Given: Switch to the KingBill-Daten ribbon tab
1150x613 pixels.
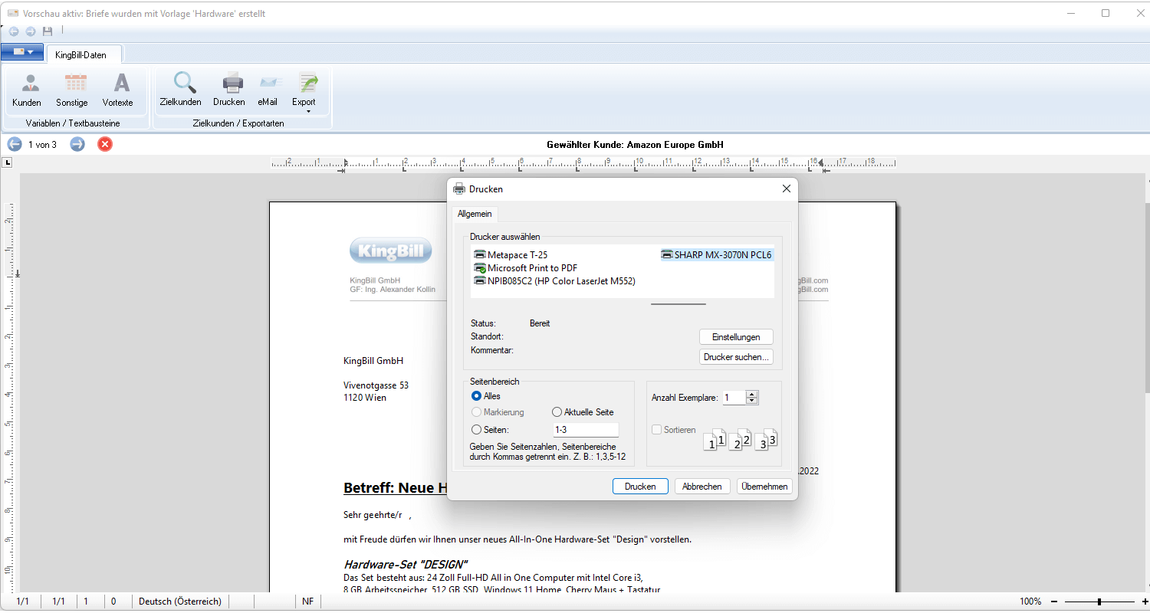Looking at the screenshot, I should click(80, 54).
